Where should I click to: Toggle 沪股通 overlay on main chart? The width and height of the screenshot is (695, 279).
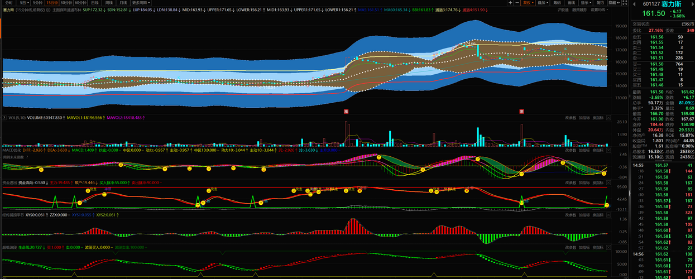coord(563,10)
